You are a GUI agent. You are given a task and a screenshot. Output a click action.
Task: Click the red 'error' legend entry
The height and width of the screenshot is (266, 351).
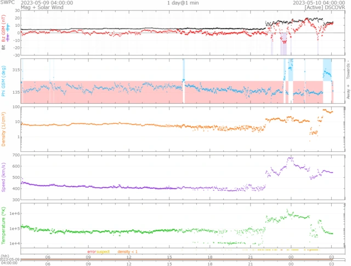[92, 251]
